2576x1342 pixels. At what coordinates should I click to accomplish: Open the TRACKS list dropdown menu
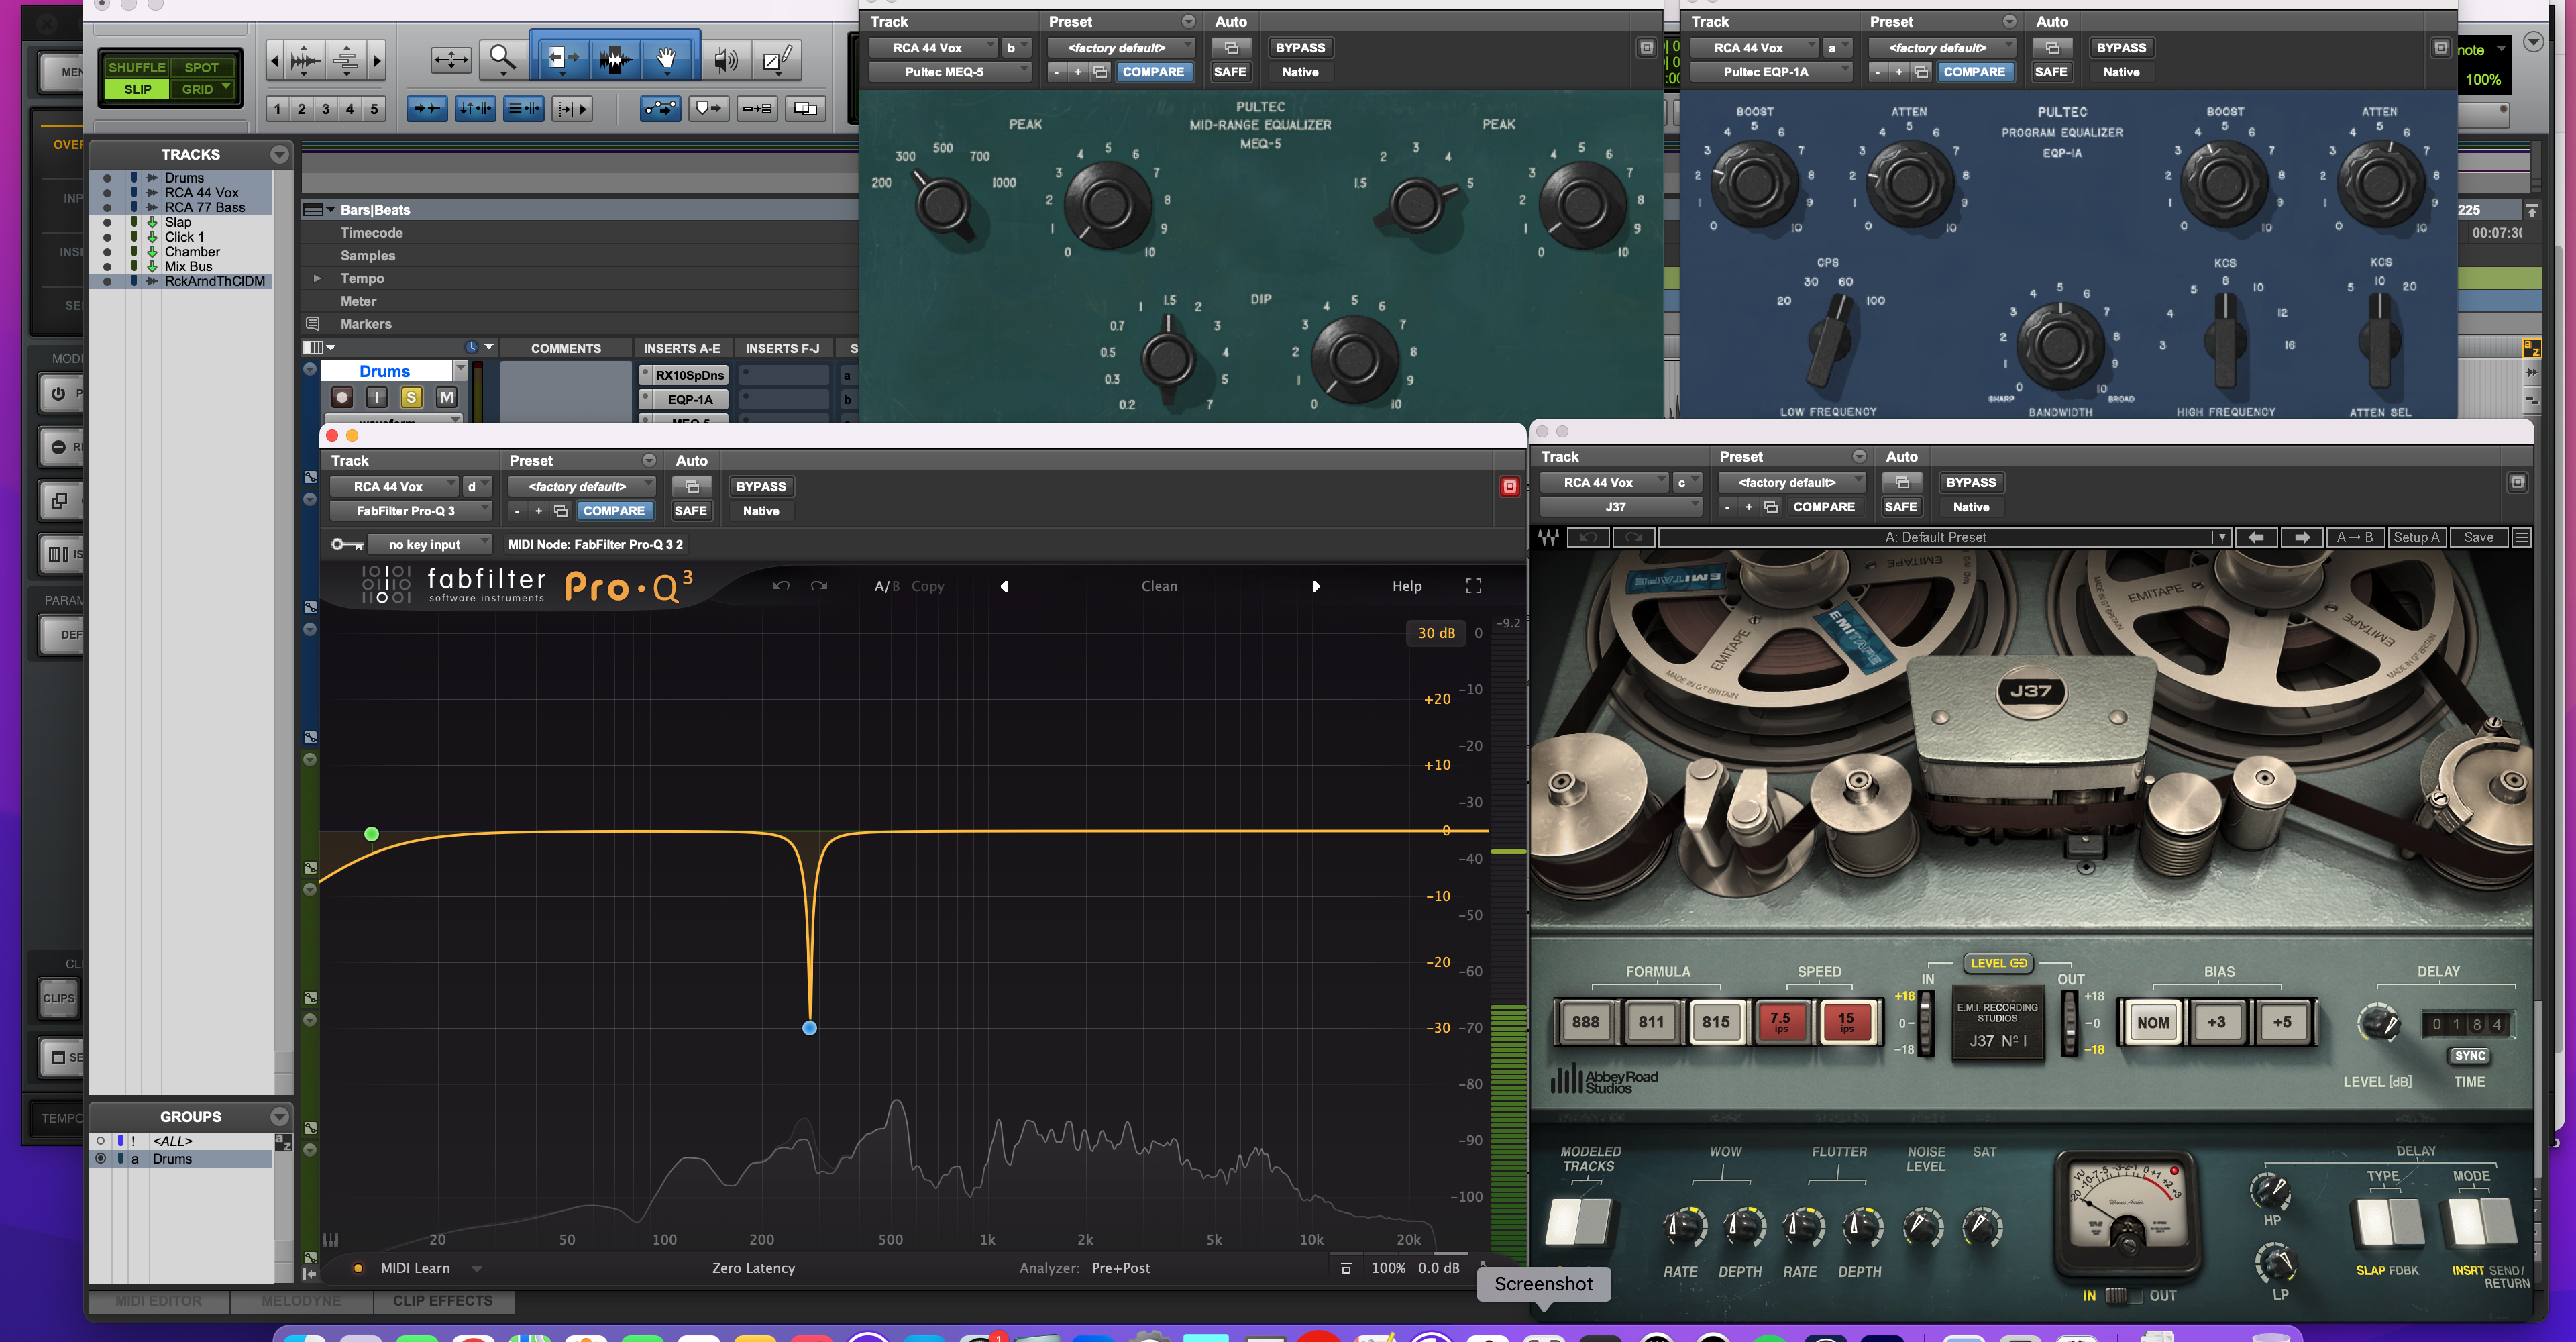pyautogui.click(x=279, y=154)
